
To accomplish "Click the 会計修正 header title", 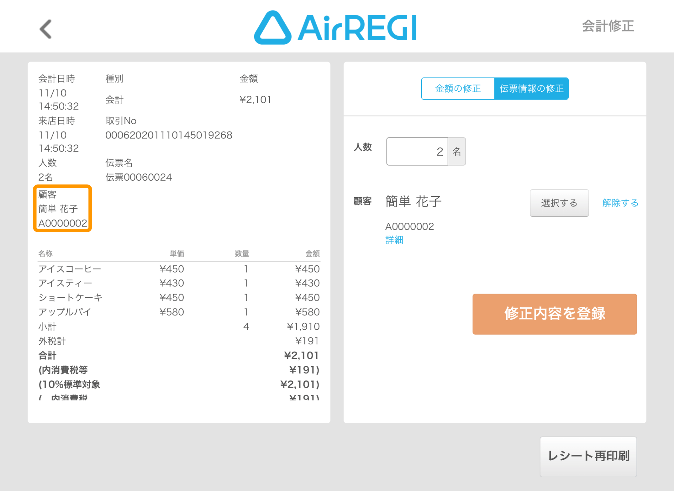I will click(608, 26).
